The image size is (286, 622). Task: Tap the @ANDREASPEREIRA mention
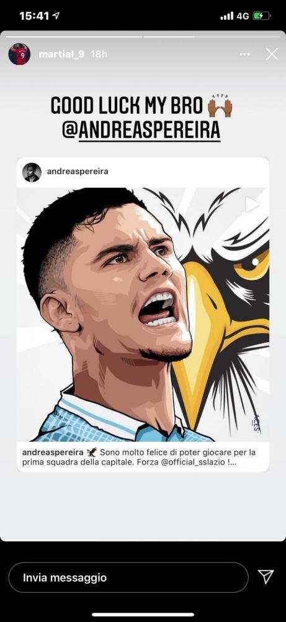pos(141,131)
